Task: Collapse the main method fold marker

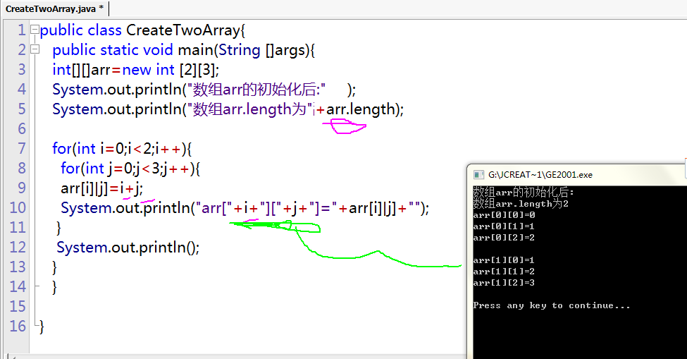Action: pyautogui.click(x=35, y=49)
